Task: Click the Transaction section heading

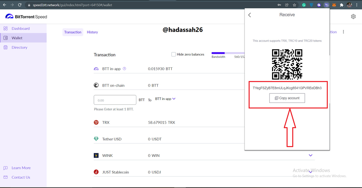Action: pyautogui.click(x=105, y=55)
